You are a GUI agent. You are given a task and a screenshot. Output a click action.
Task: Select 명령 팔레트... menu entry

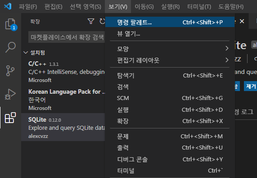point(170,22)
